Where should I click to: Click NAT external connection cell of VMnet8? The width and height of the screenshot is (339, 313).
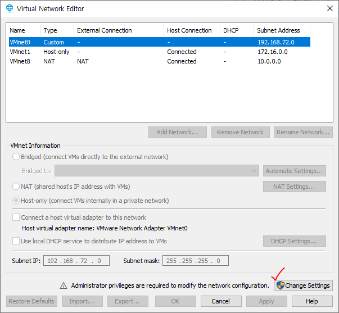83,61
